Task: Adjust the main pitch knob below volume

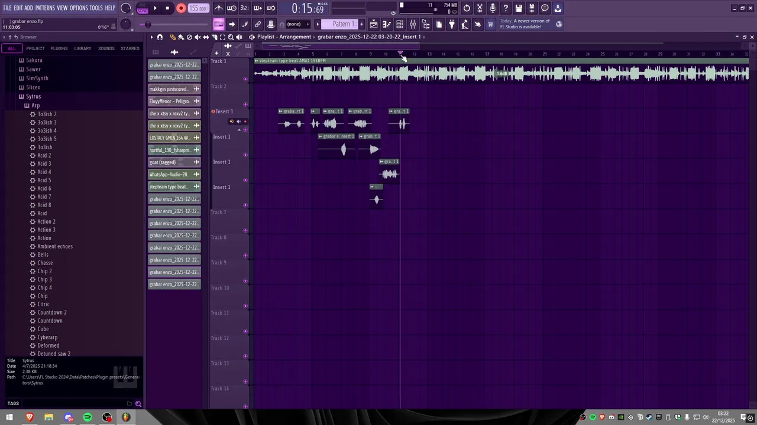Action: (125, 24)
